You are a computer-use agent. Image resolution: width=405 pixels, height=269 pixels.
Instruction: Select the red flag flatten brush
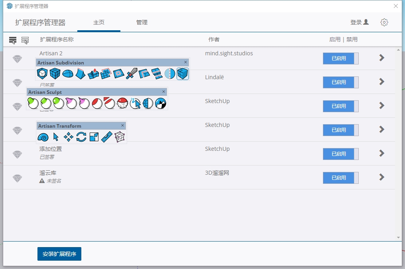110,103
